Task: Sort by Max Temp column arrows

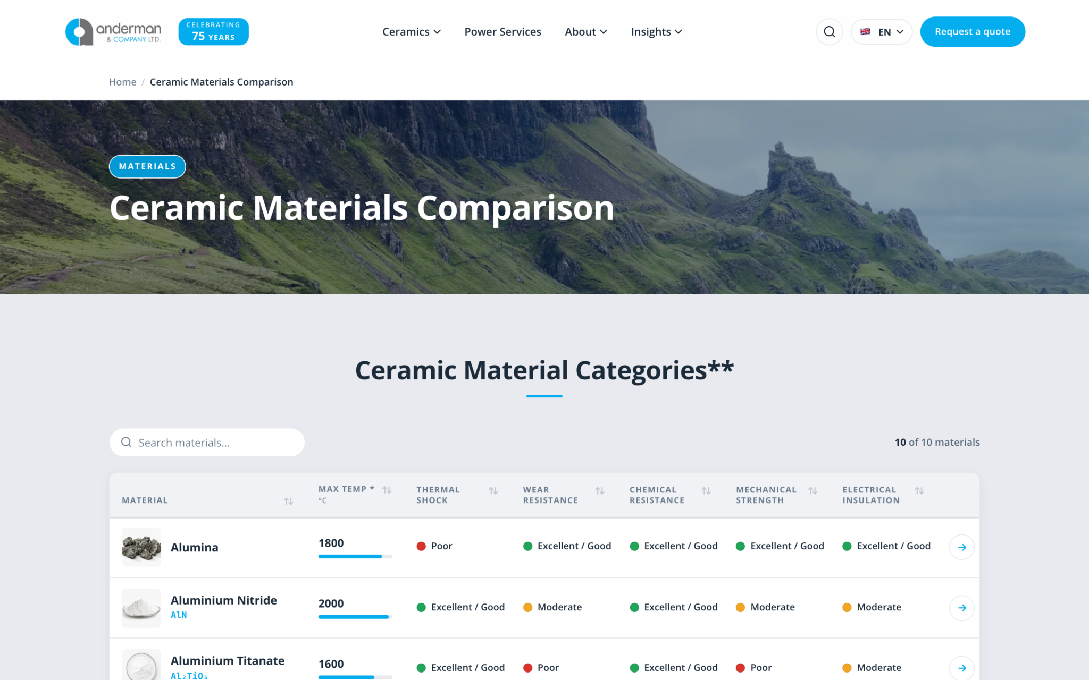Action: pyautogui.click(x=387, y=490)
